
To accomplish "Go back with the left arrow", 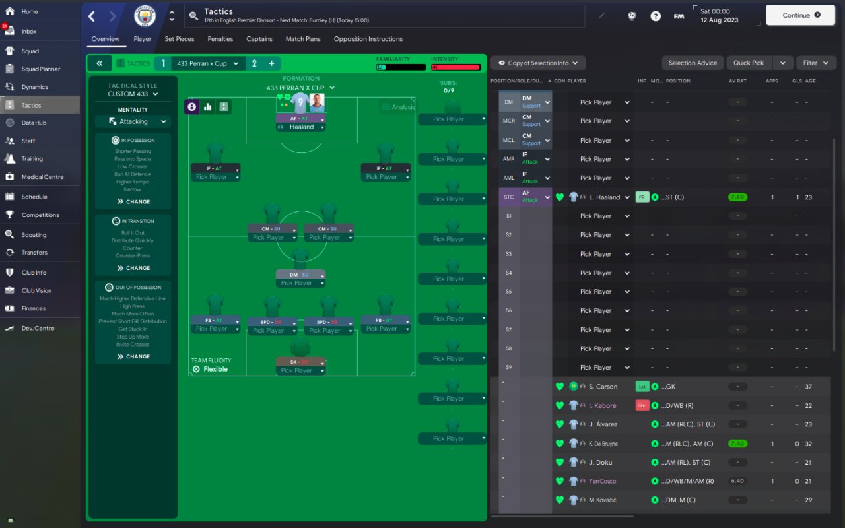I will click(x=92, y=16).
